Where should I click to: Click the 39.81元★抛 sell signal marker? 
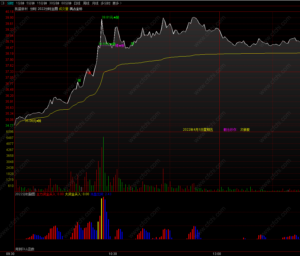(x=110, y=18)
